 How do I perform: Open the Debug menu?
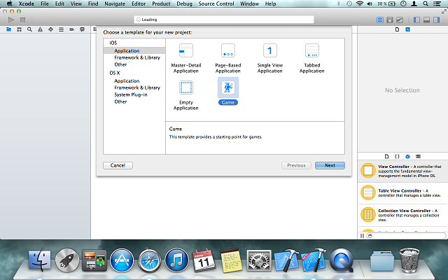(185, 3)
